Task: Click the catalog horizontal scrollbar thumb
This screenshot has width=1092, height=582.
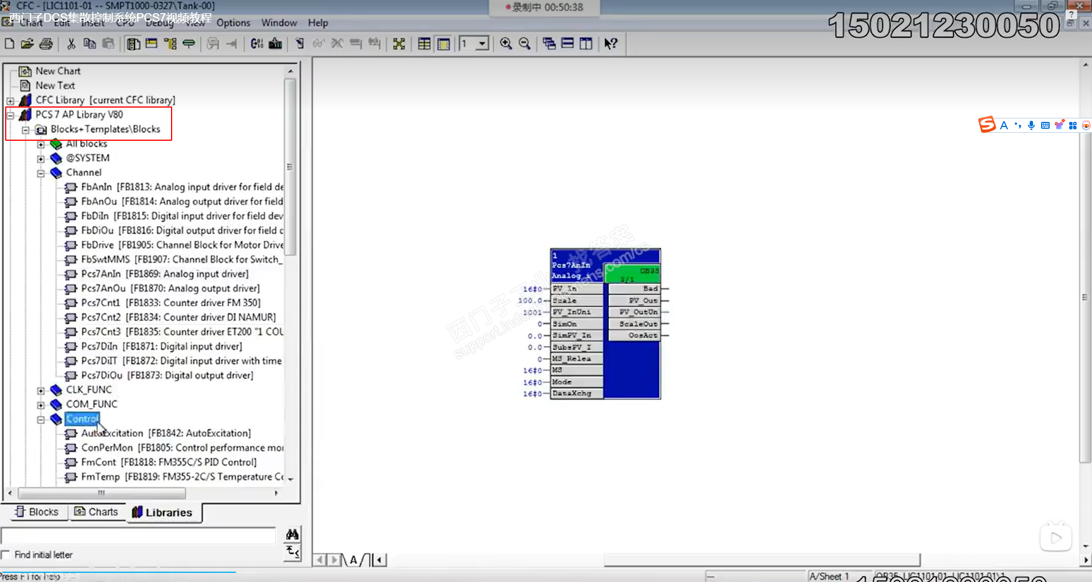Action: click(x=102, y=493)
